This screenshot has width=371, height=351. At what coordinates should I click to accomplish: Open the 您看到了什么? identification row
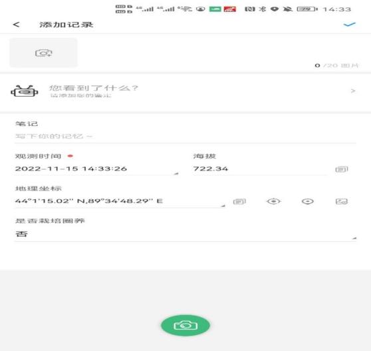(x=185, y=91)
